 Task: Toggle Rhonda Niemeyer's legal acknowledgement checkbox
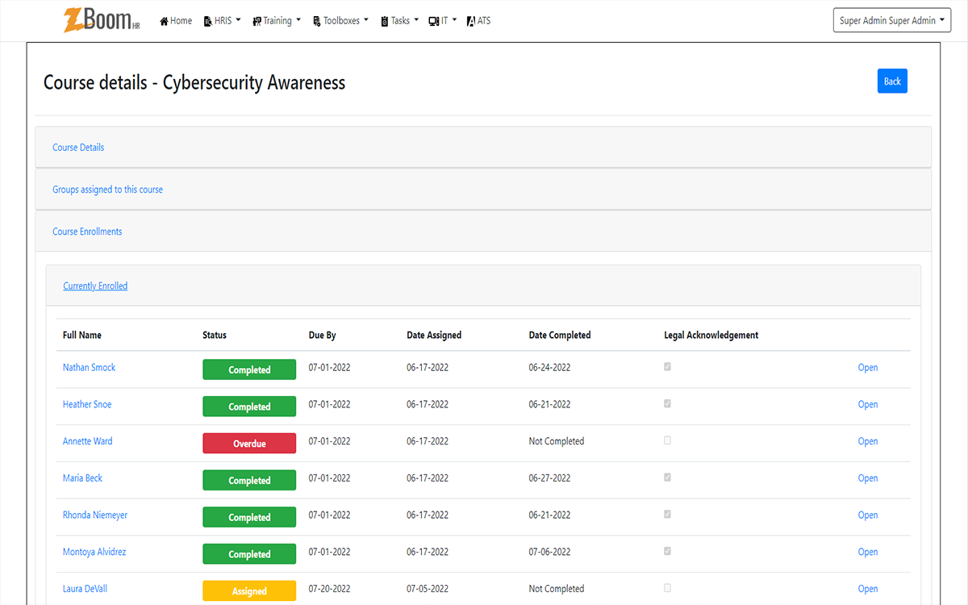pyautogui.click(x=667, y=515)
